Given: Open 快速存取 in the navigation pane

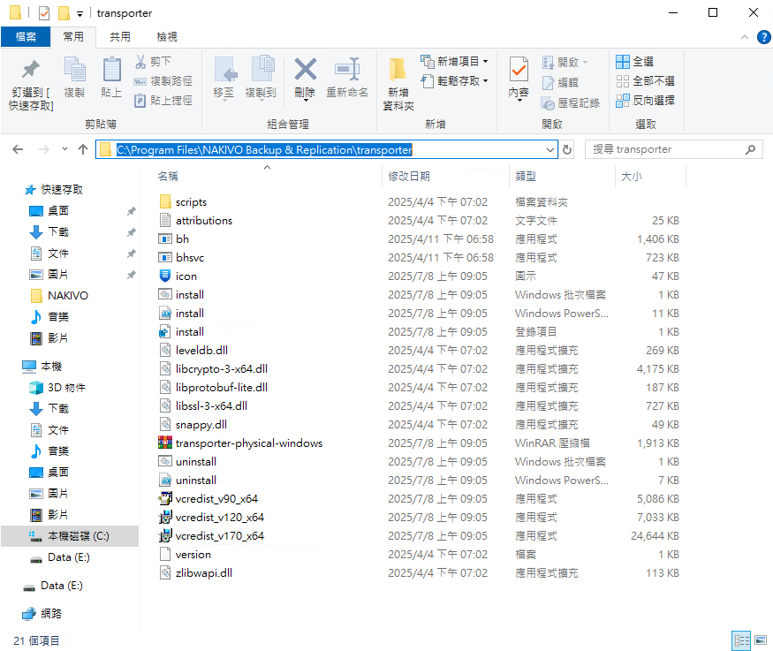Looking at the screenshot, I should (x=62, y=190).
